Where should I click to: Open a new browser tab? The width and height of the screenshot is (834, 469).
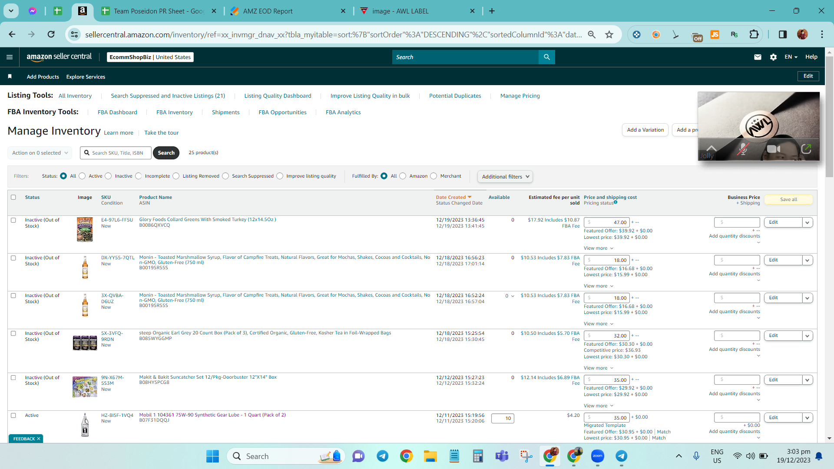(492, 11)
